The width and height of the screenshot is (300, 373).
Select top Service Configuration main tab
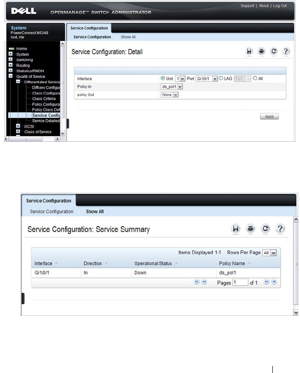89,28
